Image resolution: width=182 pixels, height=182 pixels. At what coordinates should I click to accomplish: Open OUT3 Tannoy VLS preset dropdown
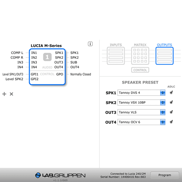pos(162,112)
